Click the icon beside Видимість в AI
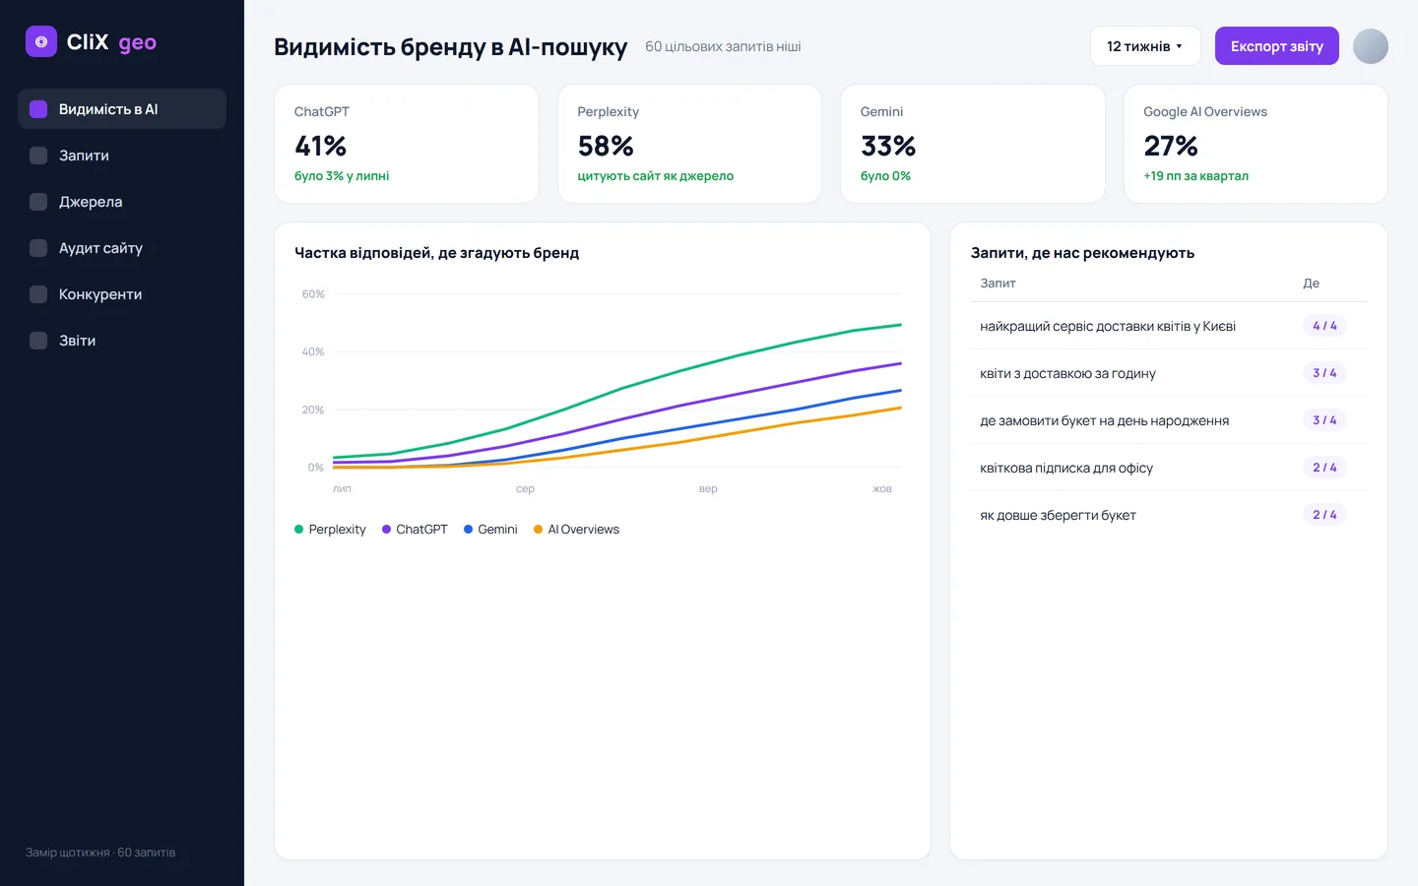 (38, 109)
